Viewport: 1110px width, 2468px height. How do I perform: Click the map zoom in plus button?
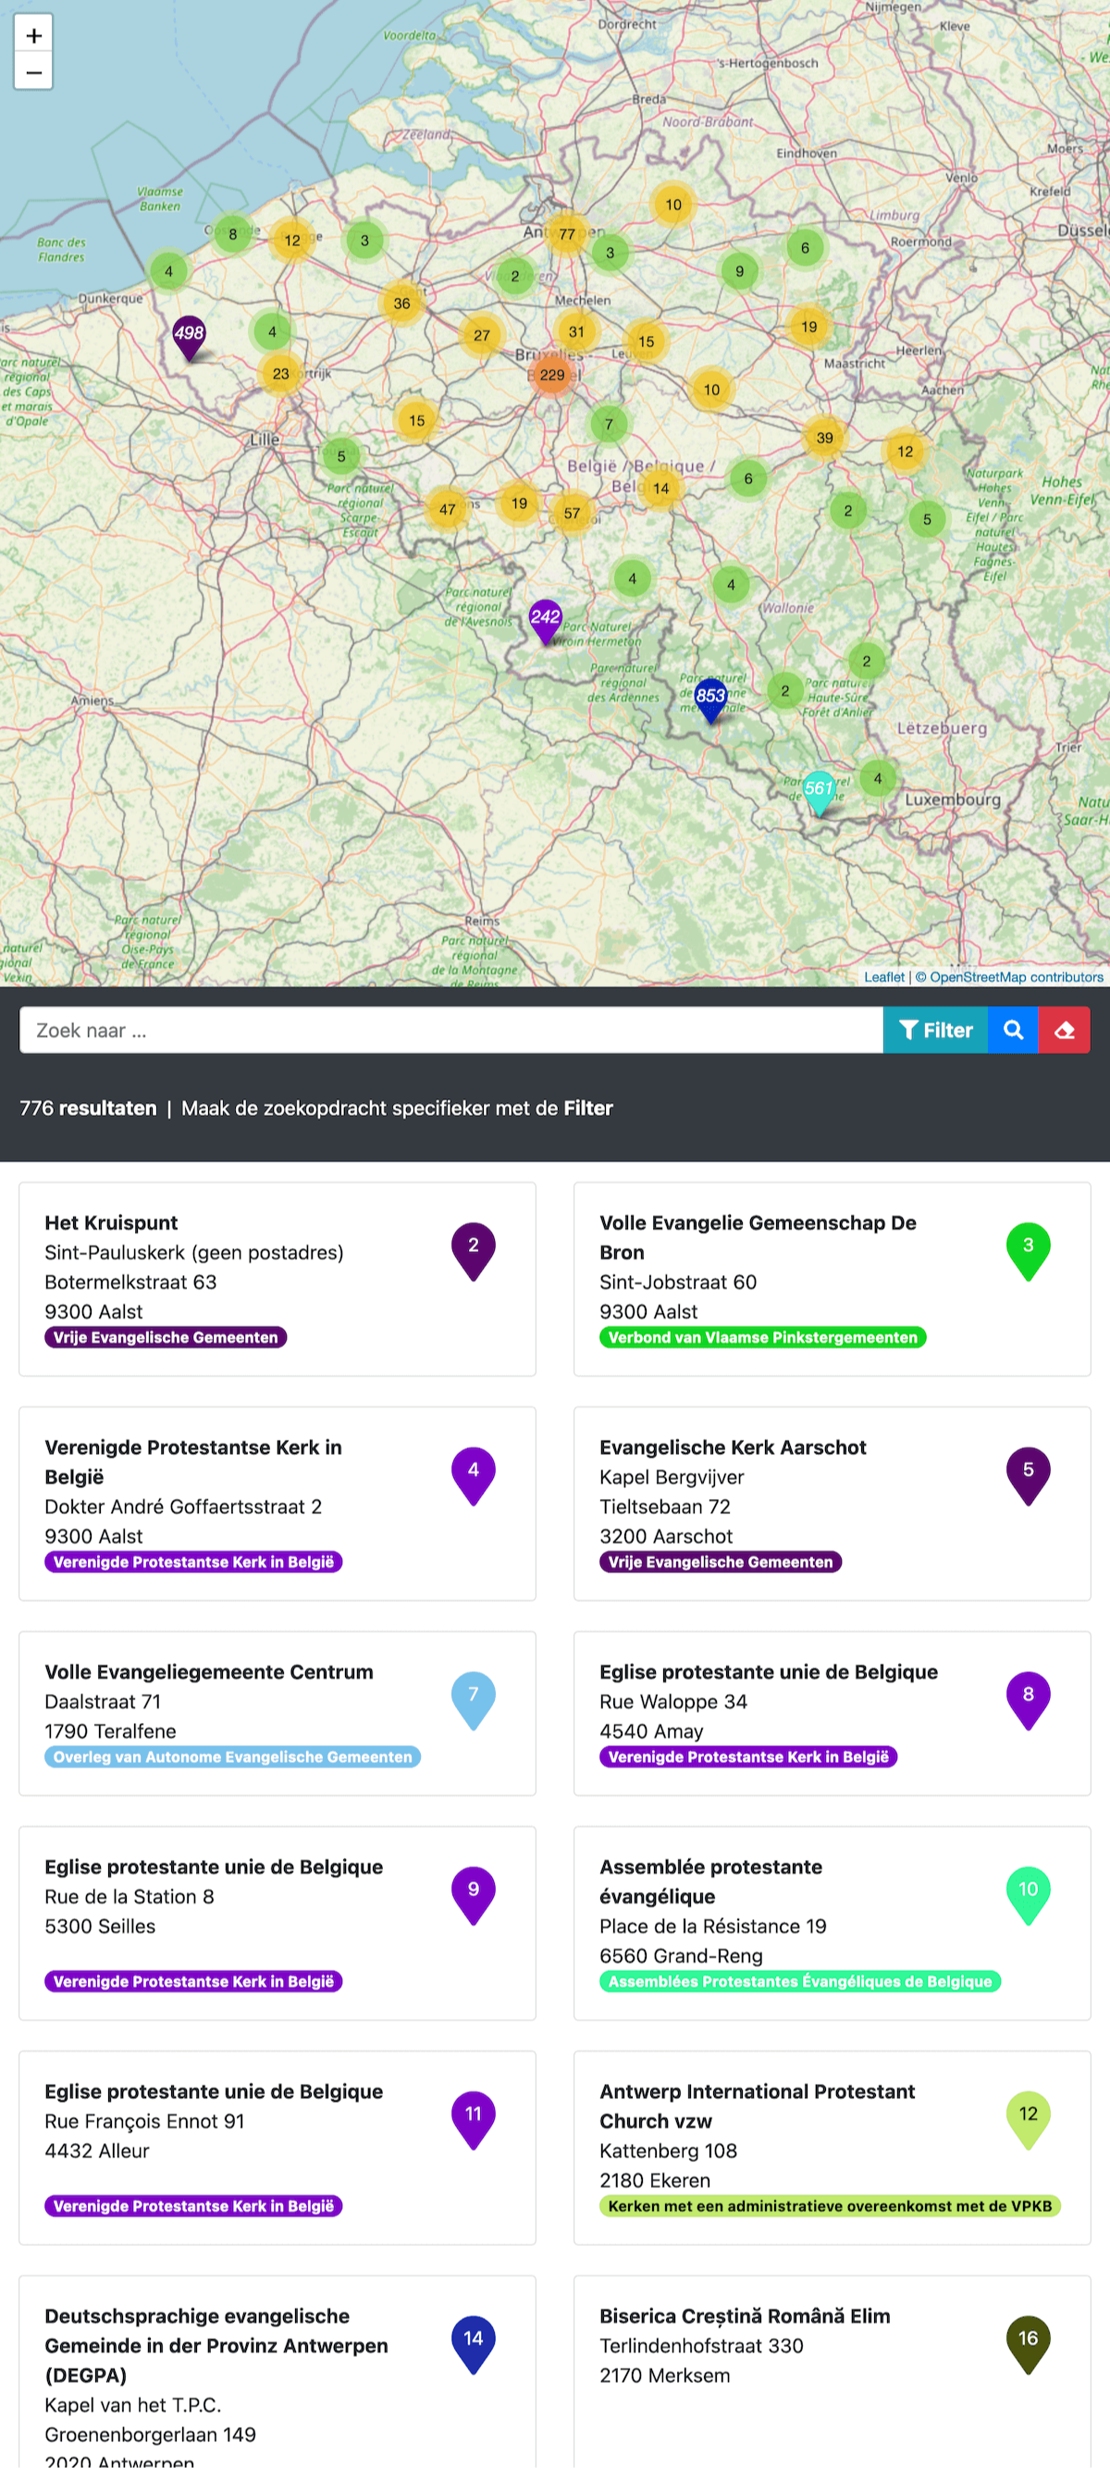click(x=33, y=35)
